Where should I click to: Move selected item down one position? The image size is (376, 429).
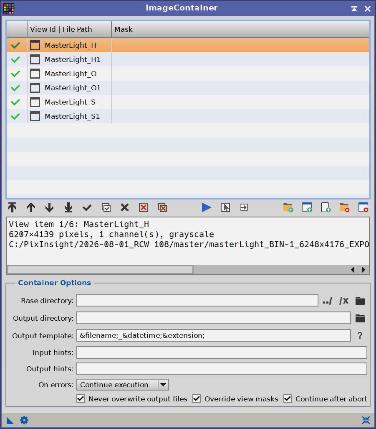pyautogui.click(x=49, y=207)
